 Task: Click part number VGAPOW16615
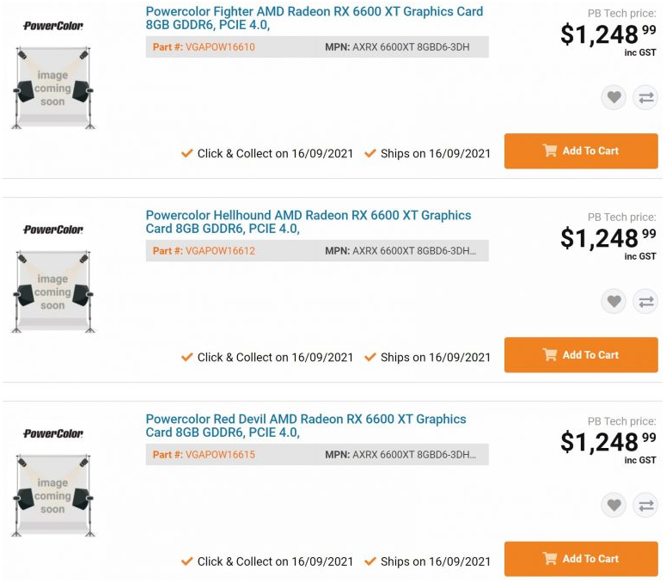220,455
